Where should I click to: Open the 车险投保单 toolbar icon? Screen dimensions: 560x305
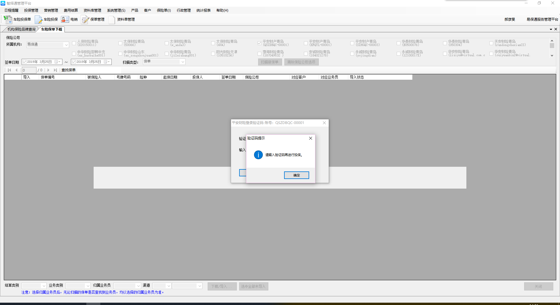tap(17, 19)
